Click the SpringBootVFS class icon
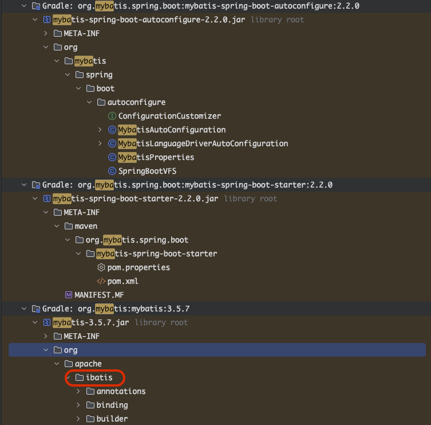This screenshot has width=431, height=425. [x=112, y=171]
